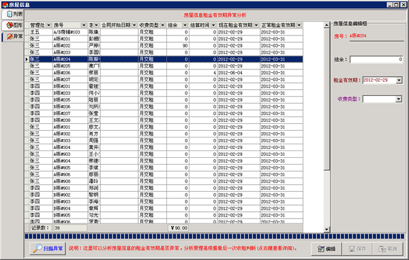Click the 扫描异常 magnifier scan button
Screen dimensions: 409x260
tap(48, 248)
